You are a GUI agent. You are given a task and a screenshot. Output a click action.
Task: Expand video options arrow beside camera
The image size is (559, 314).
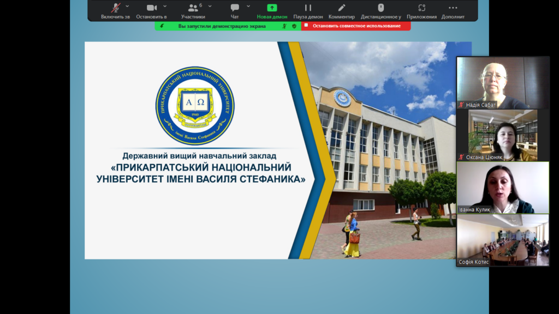[x=165, y=6]
